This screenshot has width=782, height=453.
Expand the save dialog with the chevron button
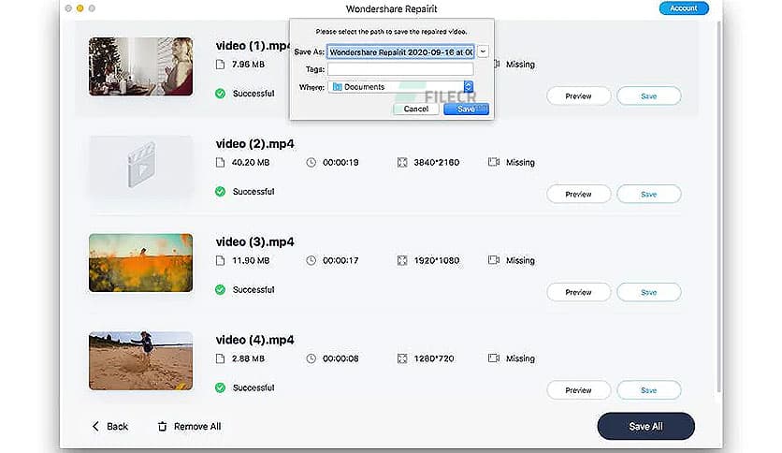(x=483, y=51)
